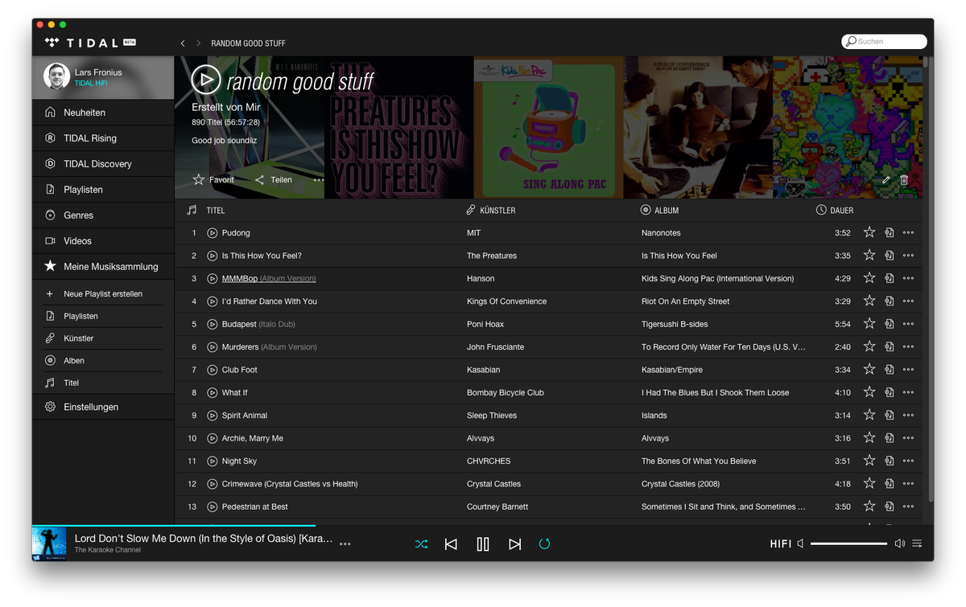The image size is (966, 607).
Task: Open Genres section
Action: click(x=103, y=215)
